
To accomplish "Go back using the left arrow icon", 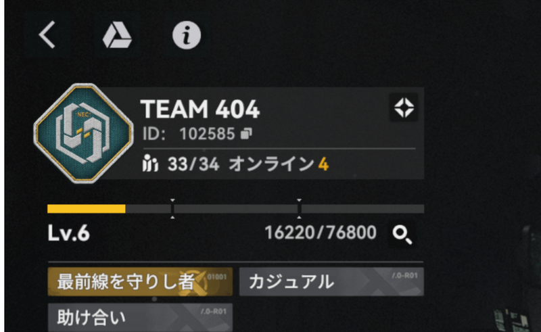I will click(x=47, y=34).
